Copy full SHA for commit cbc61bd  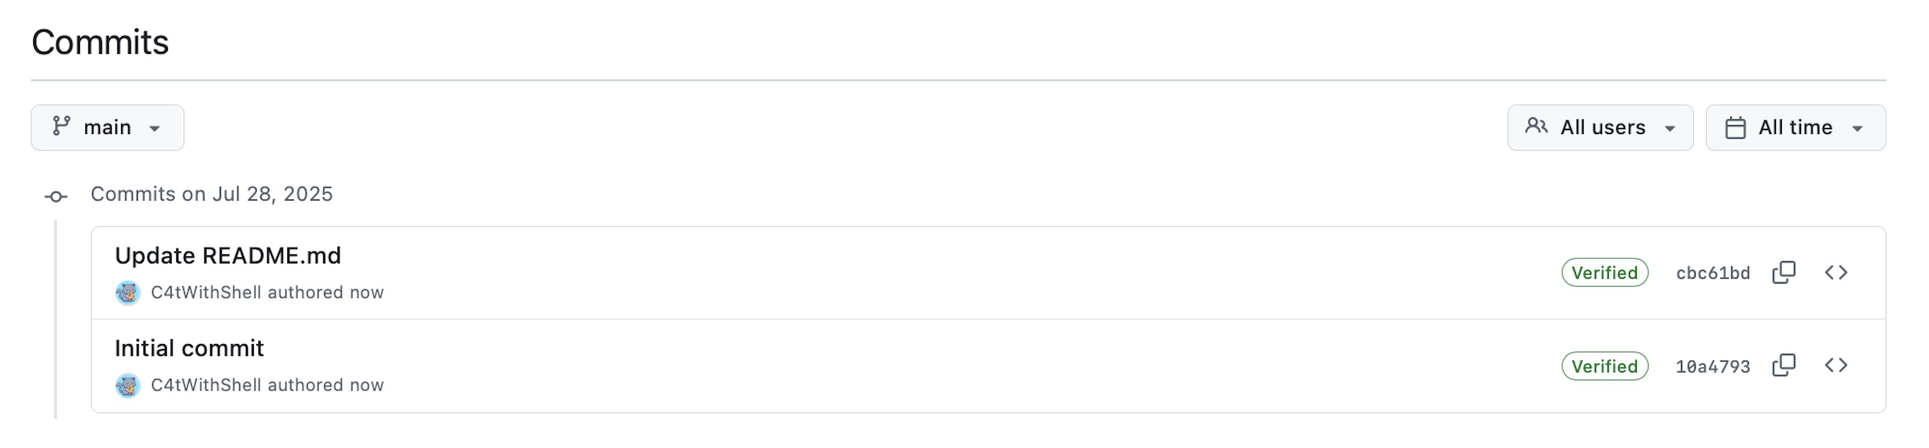pos(1784,272)
